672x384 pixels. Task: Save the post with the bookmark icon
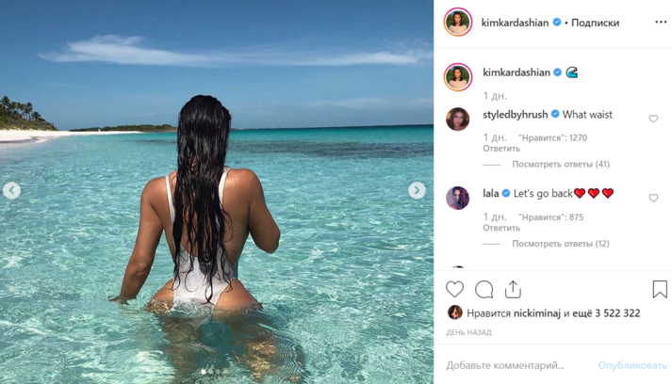(x=660, y=289)
